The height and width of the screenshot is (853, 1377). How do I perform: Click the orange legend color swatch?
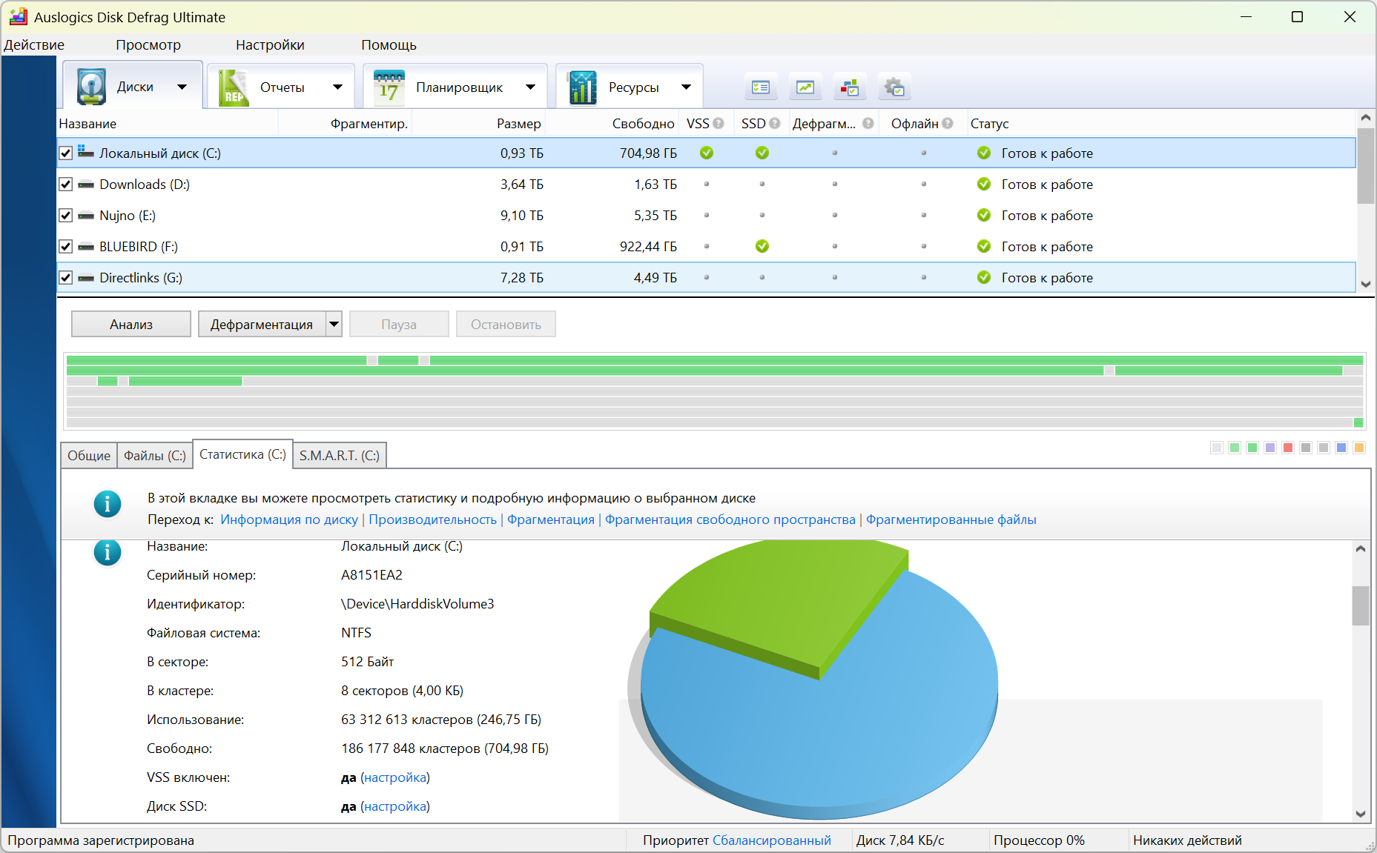click(x=1359, y=448)
